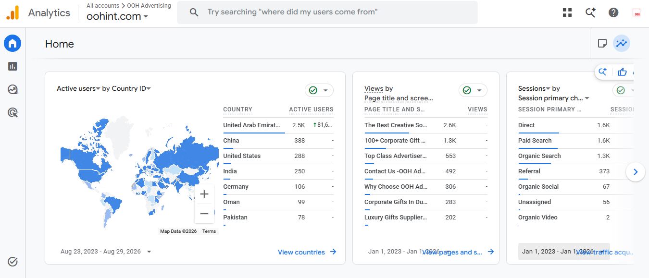Open the data quality dropdown on Views card
Viewport: 649px width, 278px height.
click(x=473, y=90)
